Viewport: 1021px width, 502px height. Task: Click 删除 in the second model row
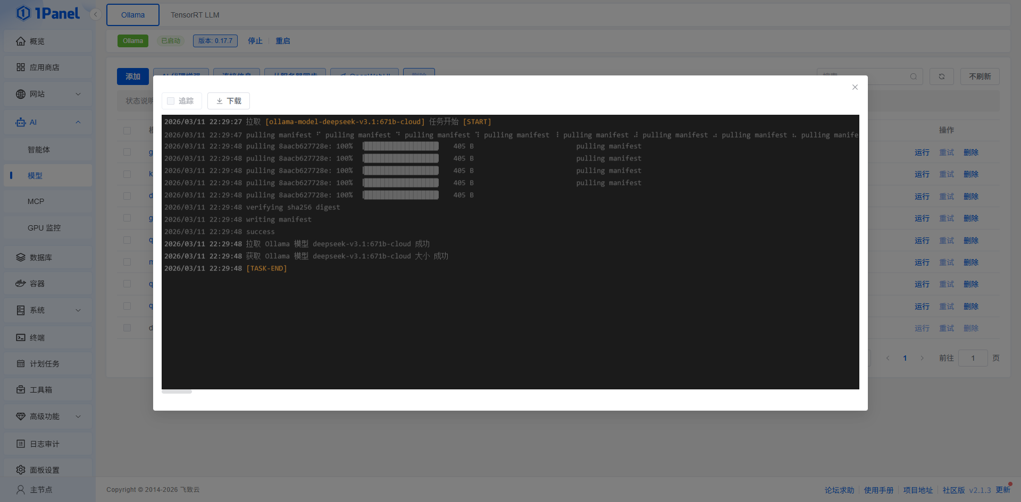pyautogui.click(x=971, y=174)
